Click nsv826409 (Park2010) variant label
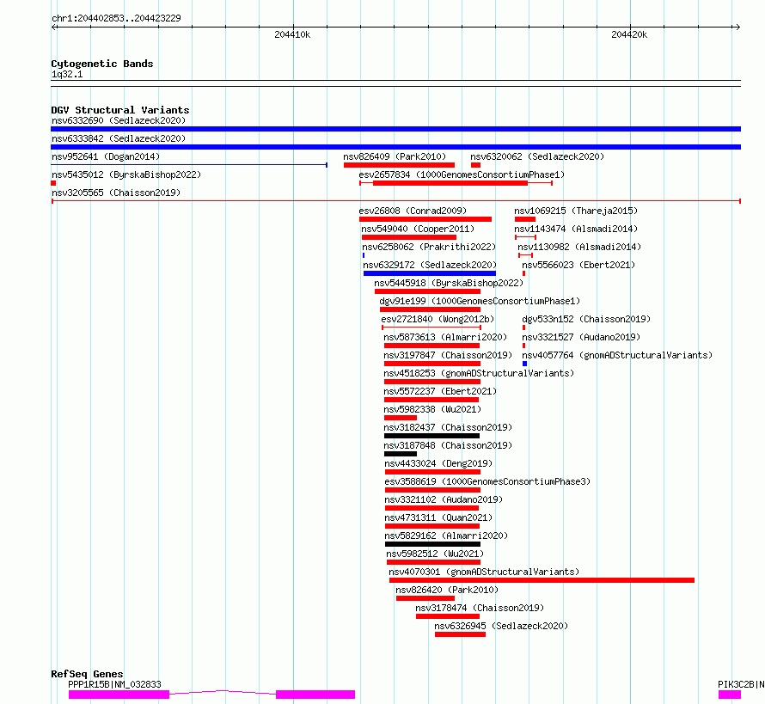 coord(395,156)
